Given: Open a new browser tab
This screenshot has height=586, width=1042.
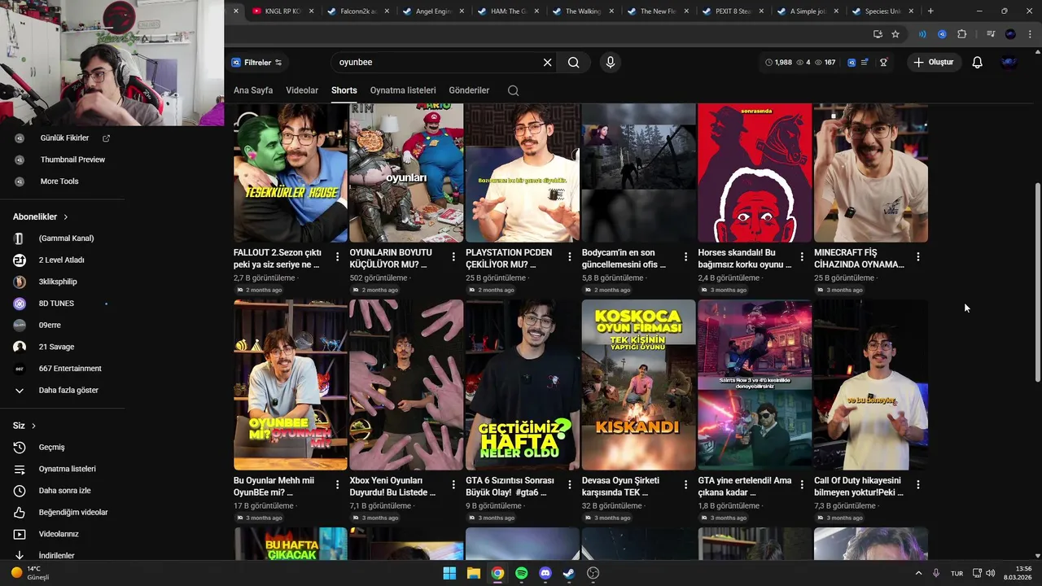Looking at the screenshot, I should 930,11.
